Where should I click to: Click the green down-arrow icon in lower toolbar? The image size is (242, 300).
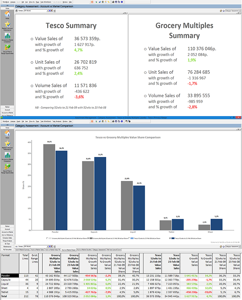click(96, 121)
